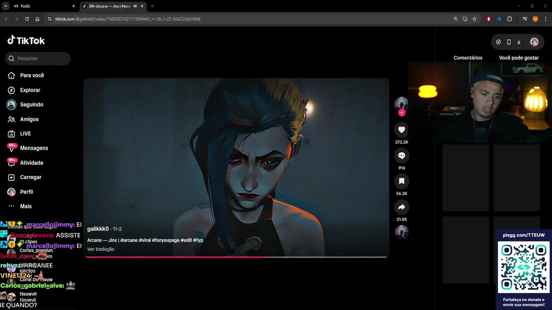Viewport: 552px width, 310px height.
Task: Open first recommended video thumbnail
Action: click(466, 178)
